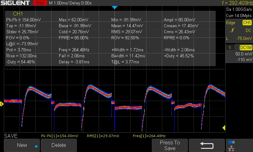Click the ROV = 92.50% measurement
The width and height of the screenshot is (253, 152).
click(x=125, y=38)
